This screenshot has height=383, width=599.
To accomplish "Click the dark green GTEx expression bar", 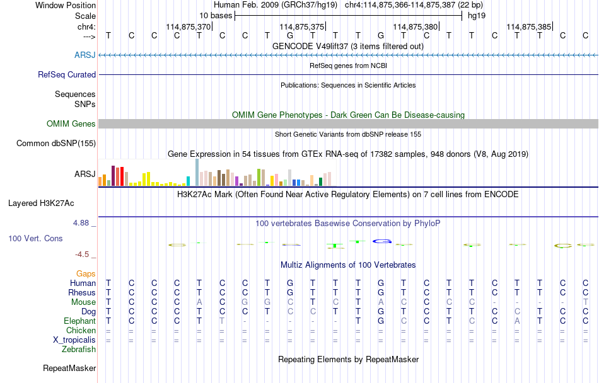I will pos(320,182).
